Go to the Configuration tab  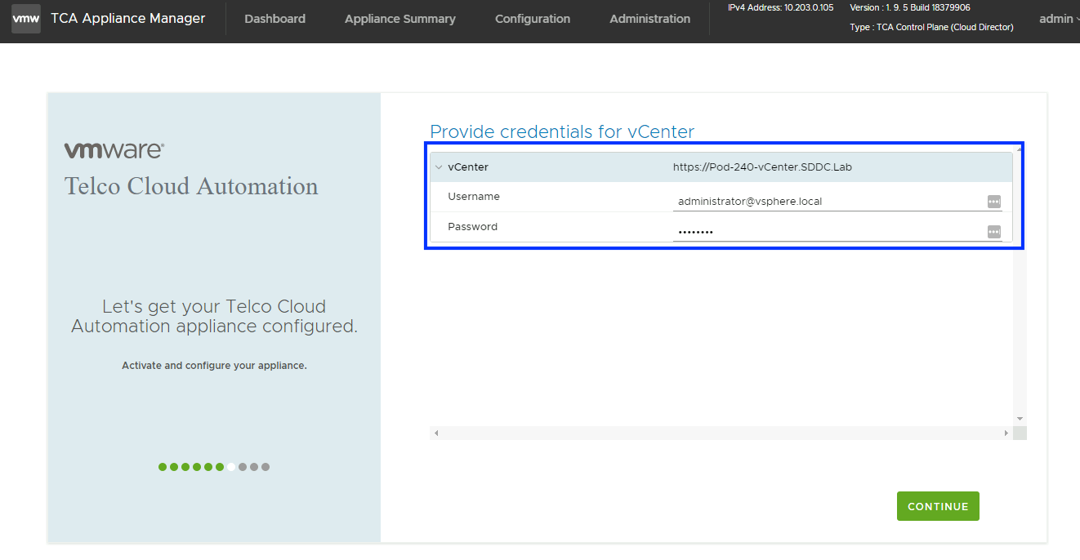pos(533,19)
